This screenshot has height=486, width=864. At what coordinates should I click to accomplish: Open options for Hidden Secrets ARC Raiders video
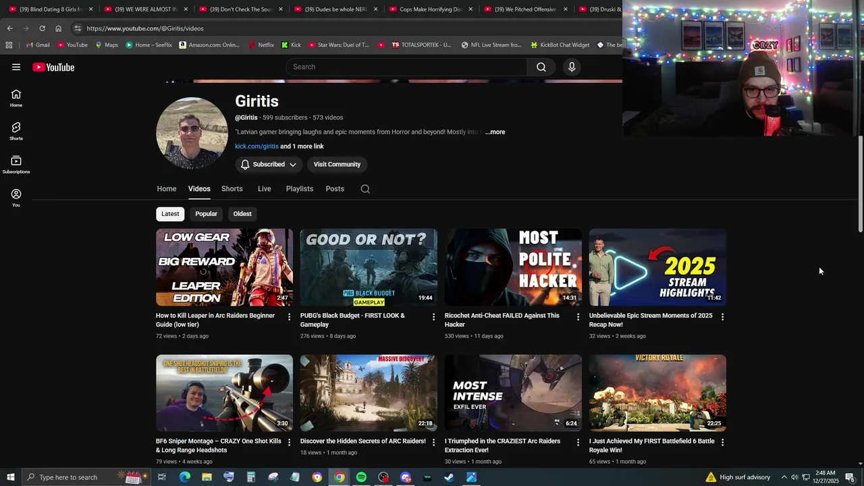[434, 442]
